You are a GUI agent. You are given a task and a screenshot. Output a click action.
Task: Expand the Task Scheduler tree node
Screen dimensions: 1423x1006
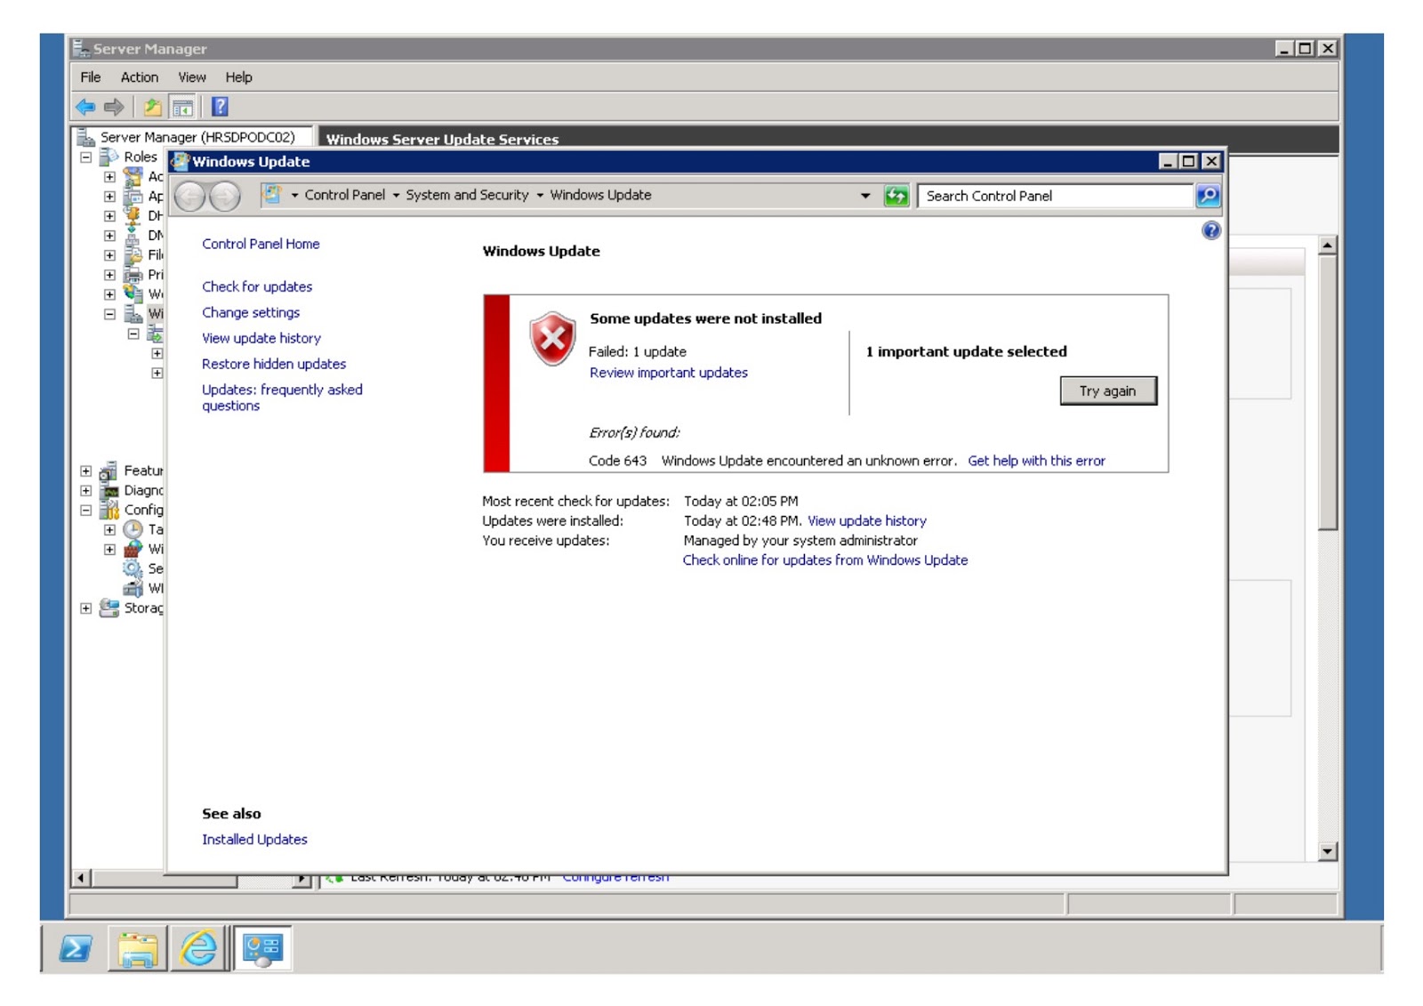[x=109, y=530]
